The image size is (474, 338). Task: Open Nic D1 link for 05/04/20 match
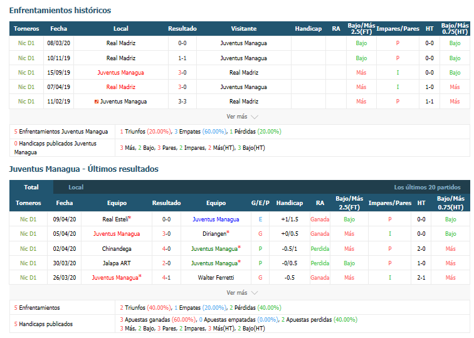pos(28,234)
